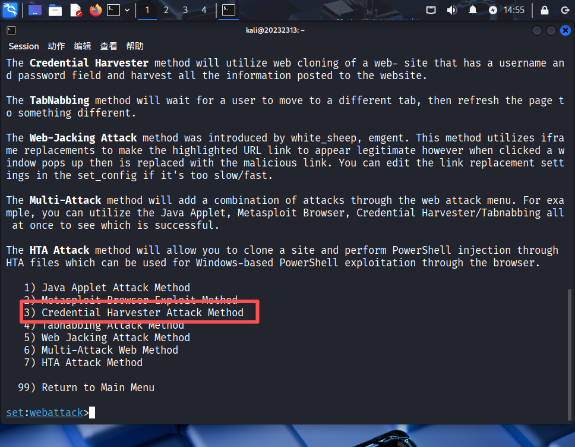Switch to workspace 3
The width and height of the screenshot is (575, 447).
coord(185,10)
